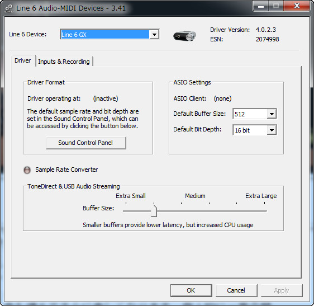
Task: Click the Line 6 Device label
Action: tap(27, 34)
